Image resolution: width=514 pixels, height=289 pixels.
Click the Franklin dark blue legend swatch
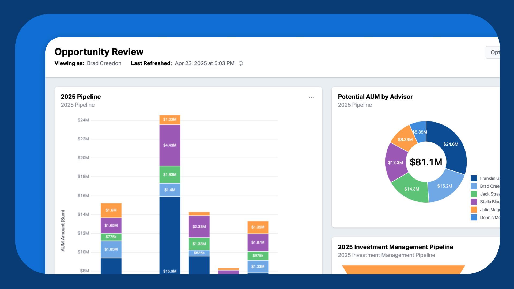coord(474,178)
